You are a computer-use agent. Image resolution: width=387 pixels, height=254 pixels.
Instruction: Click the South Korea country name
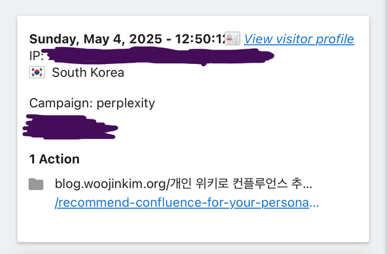(x=88, y=72)
